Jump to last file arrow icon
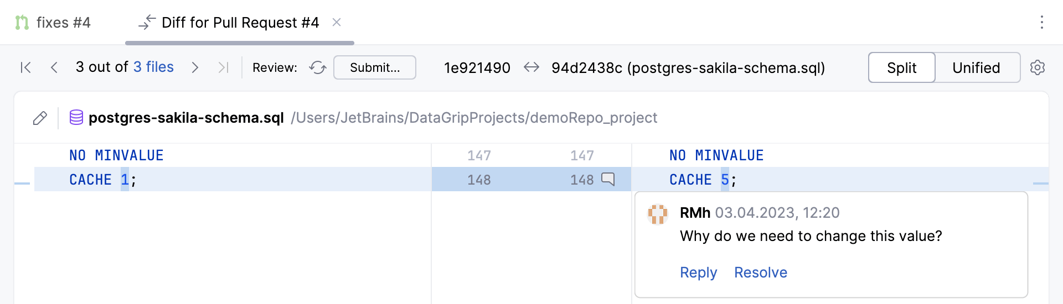The height and width of the screenshot is (304, 1063). (x=223, y=67)
